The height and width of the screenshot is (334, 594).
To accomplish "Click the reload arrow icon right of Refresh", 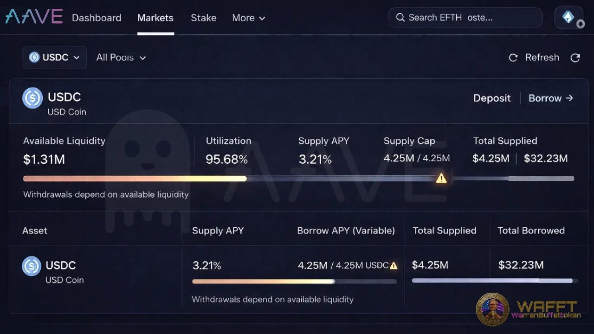I will (x=575, y=58).
